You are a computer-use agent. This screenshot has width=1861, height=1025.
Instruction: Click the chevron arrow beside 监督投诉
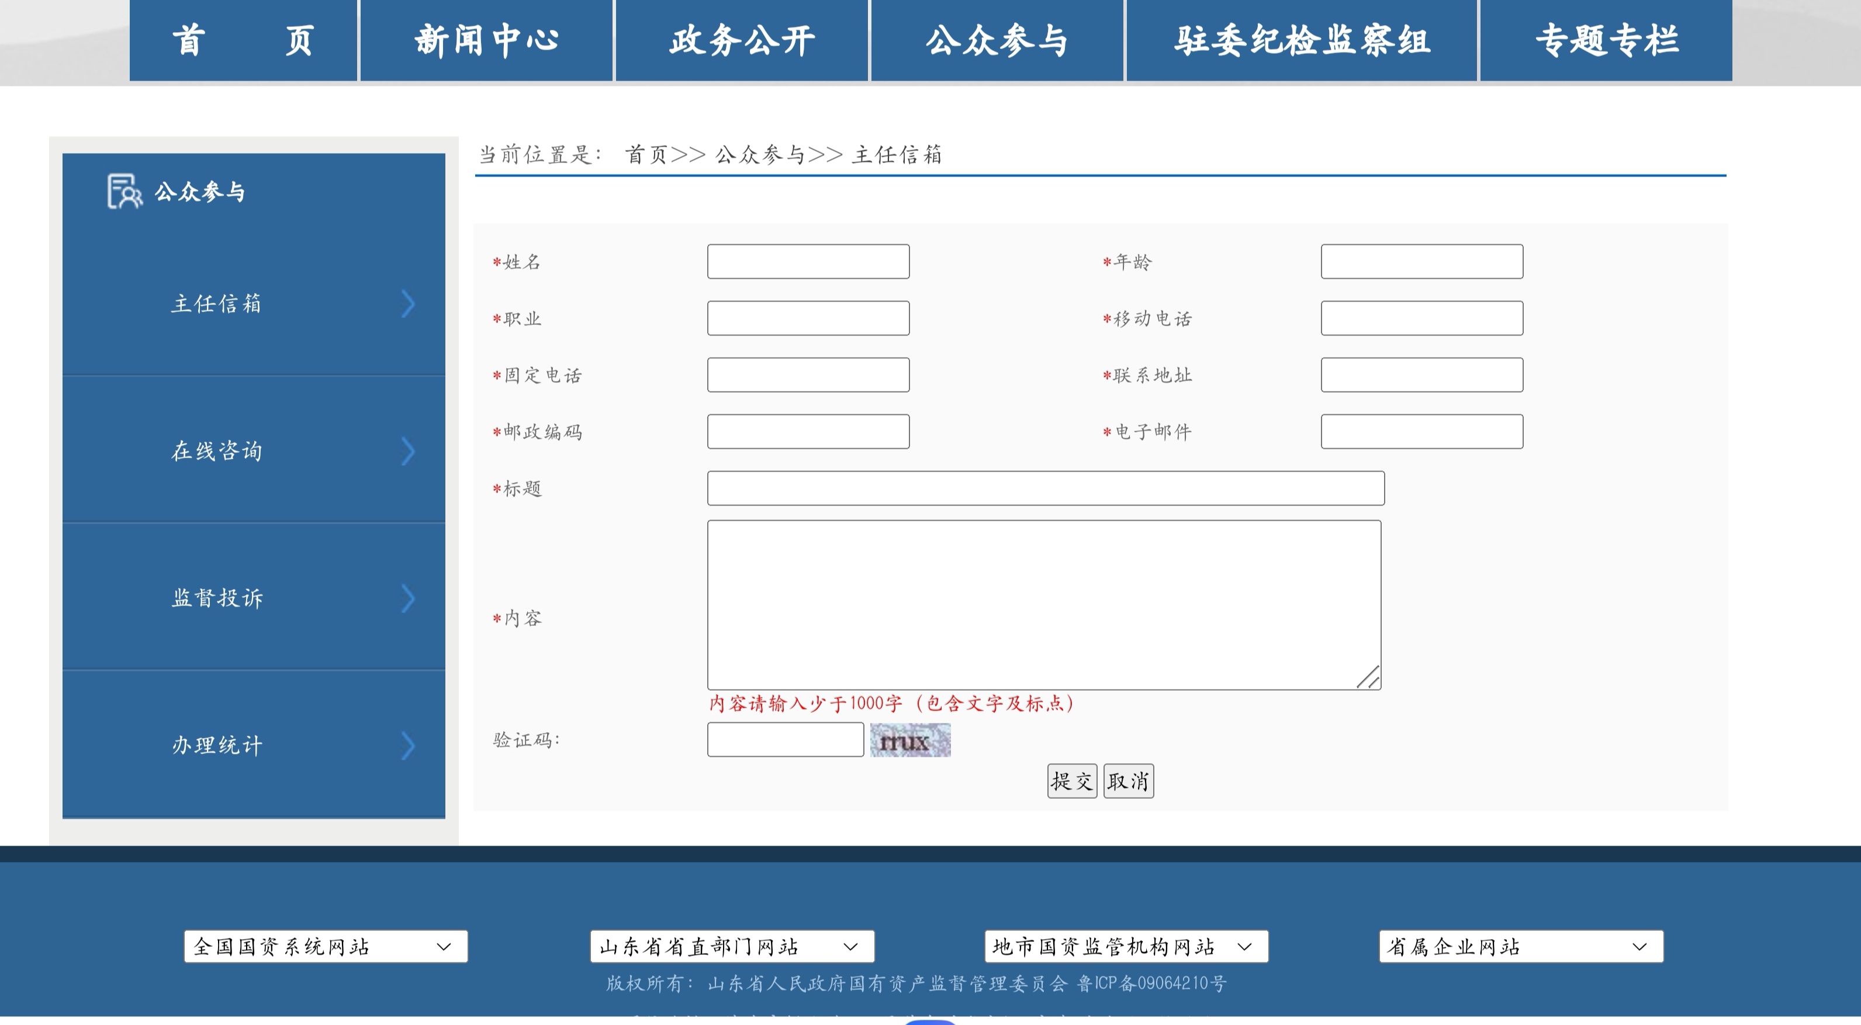[408, 599]
